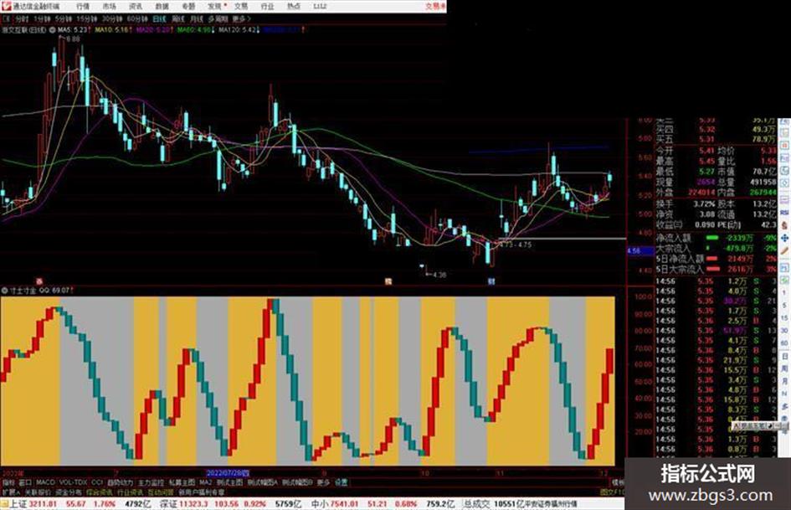
Task: Click the 多 multi-period shortcut in sidebar
Action: [x=784, y=406]
